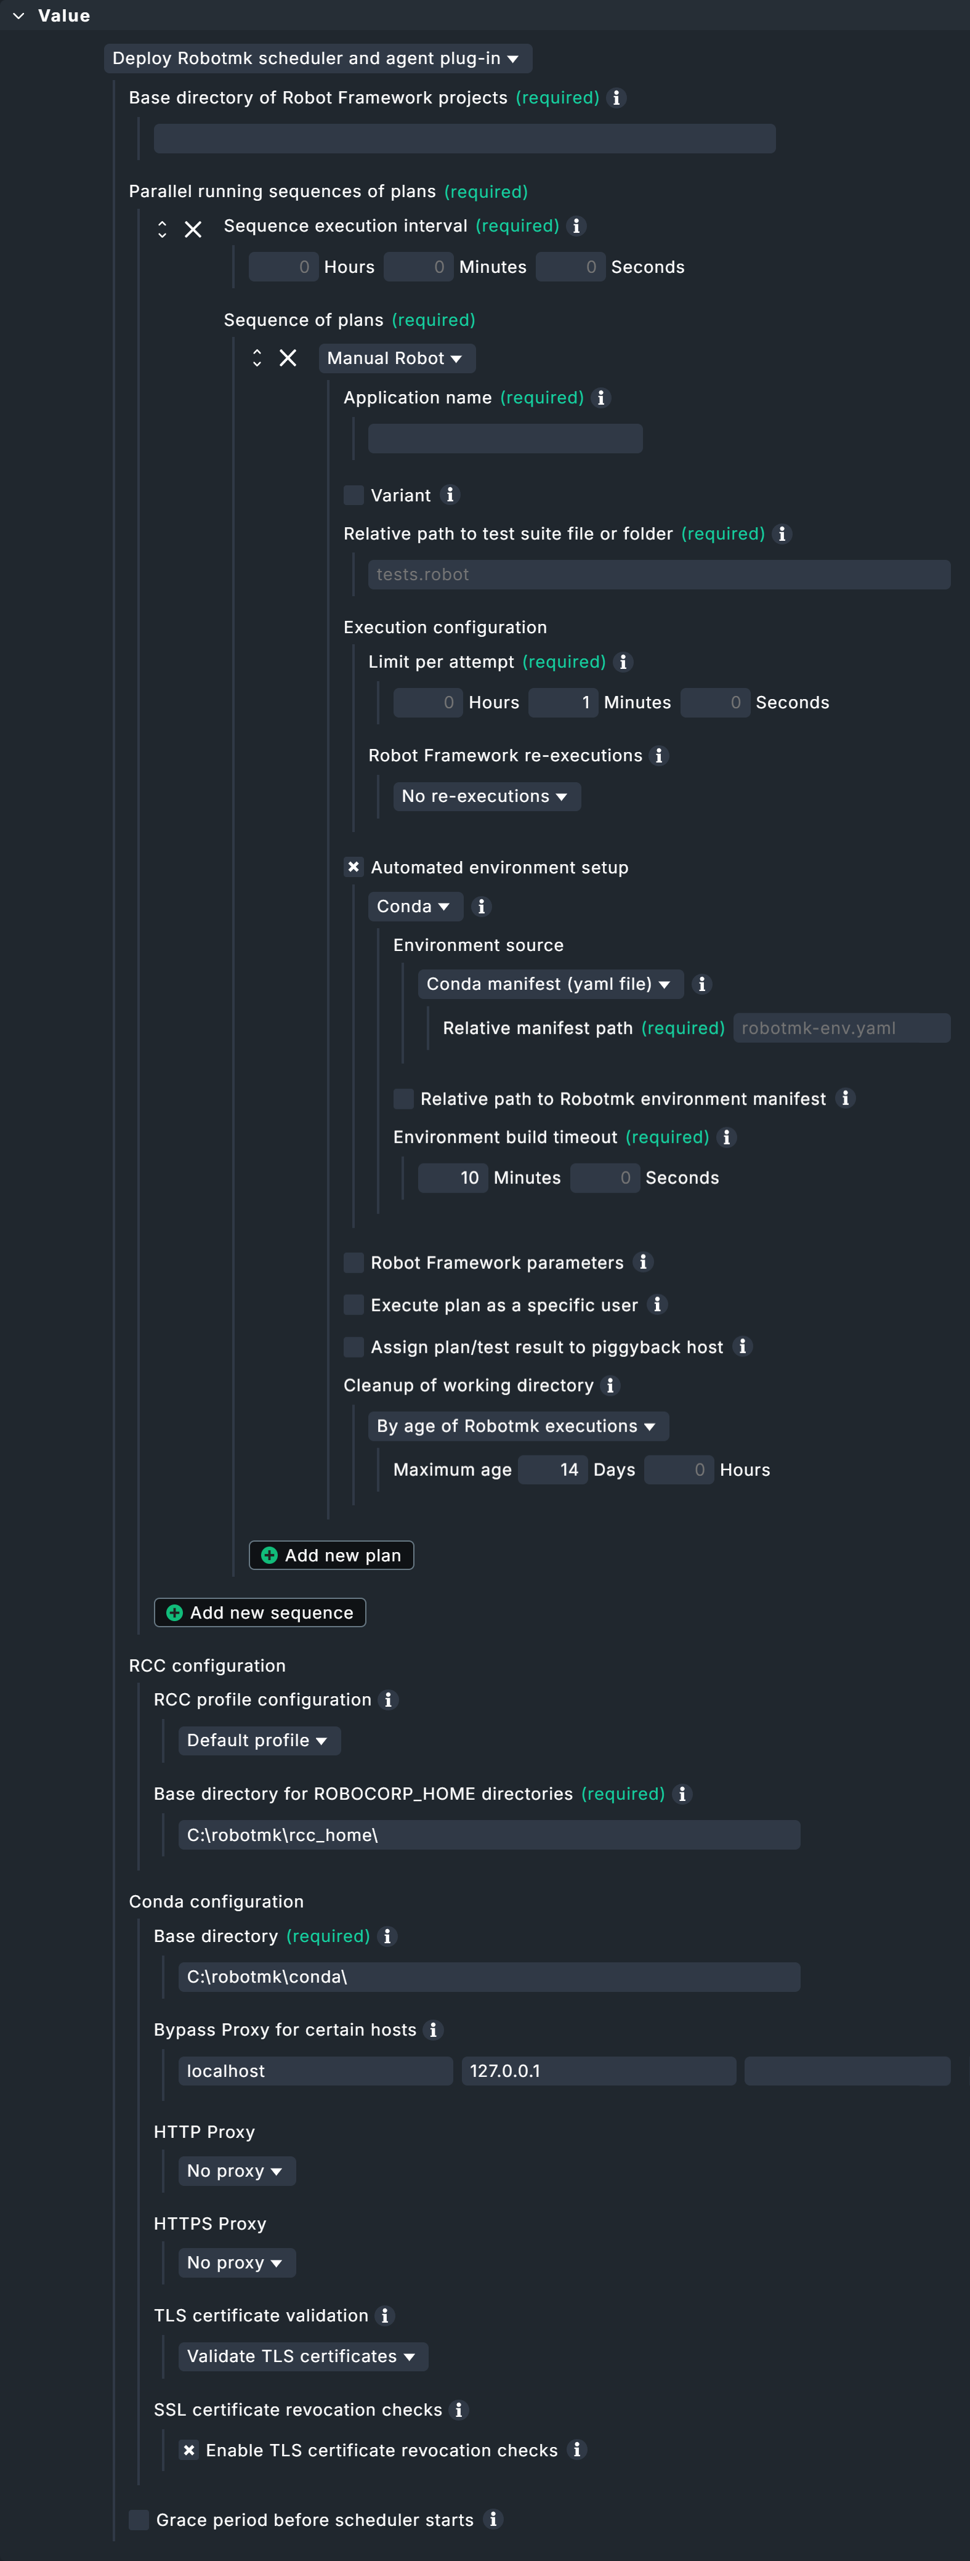Viewport: 970px width, 2561px height.
Task: Uncheck Automated environment setup
Action: pos(354,867)
